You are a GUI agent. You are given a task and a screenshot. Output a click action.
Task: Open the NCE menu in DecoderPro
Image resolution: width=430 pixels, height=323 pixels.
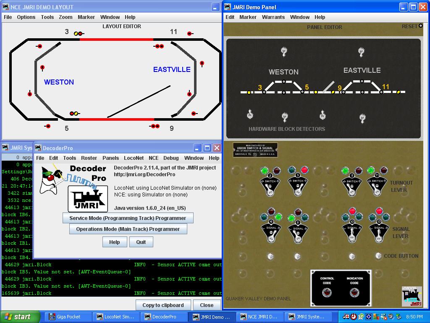(x=153, y=158)
